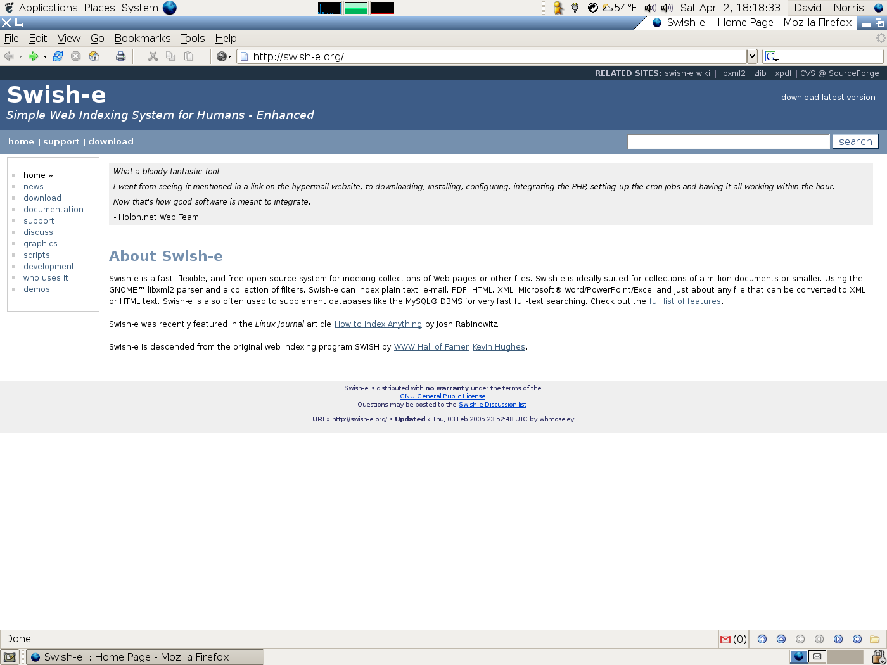Open the Edit menu
The image size is (887, 665).
point(38,39)
